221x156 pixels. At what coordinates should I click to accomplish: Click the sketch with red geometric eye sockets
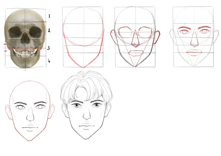click(x=135, y=37)
